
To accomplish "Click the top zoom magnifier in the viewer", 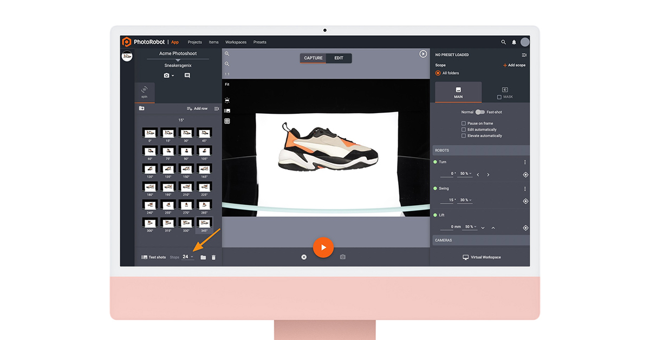I will pos(227,54).
